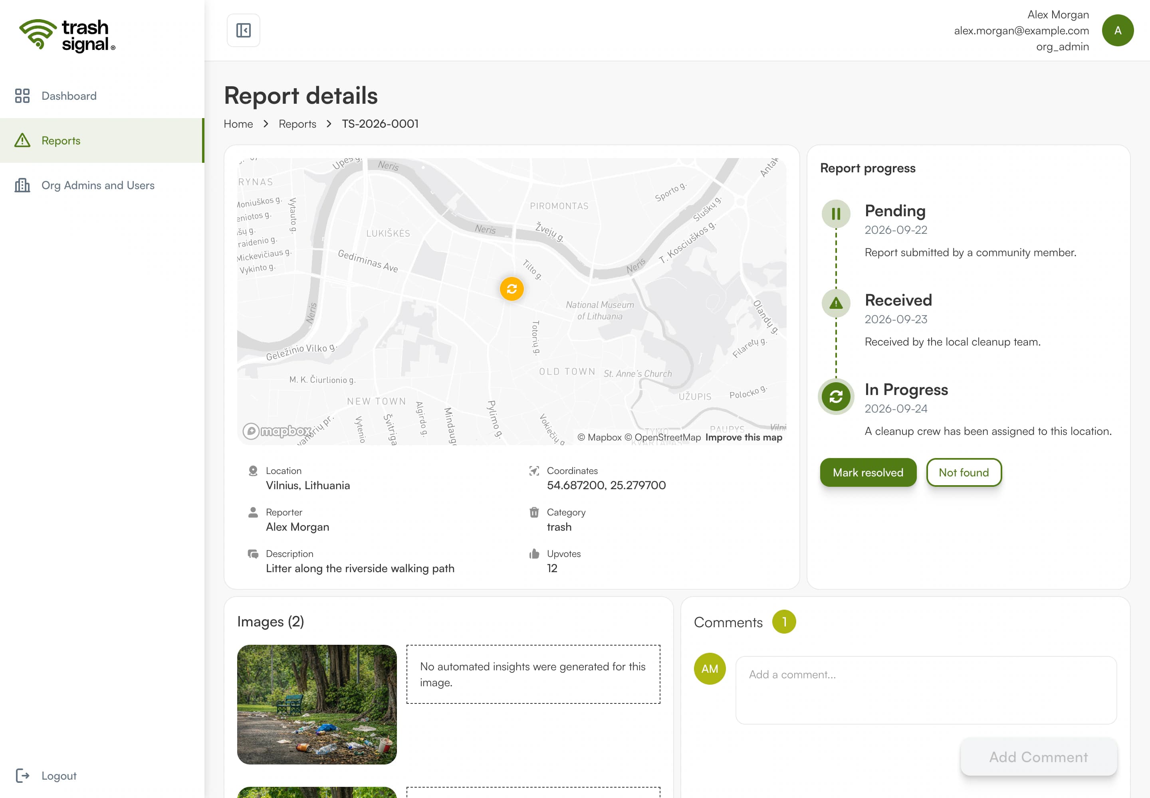The image size is (1150, 798).
Task: Click the Description chat bubble icon
Action: click(x=253, y=553)
